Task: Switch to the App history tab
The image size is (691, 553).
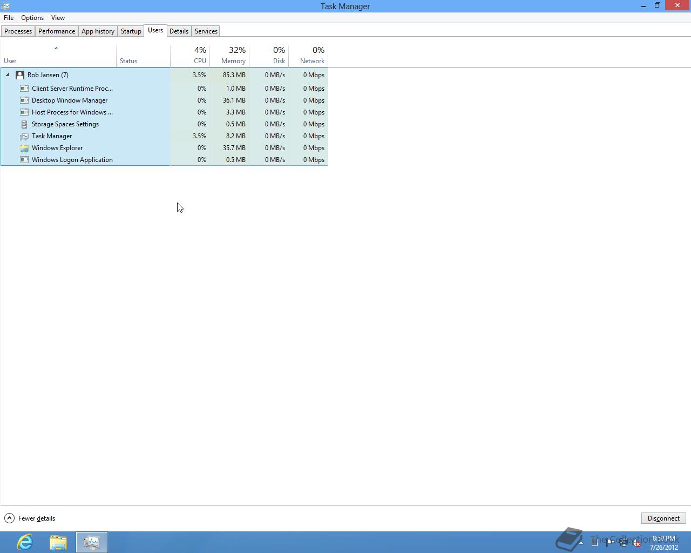Action: click(98, 31)
